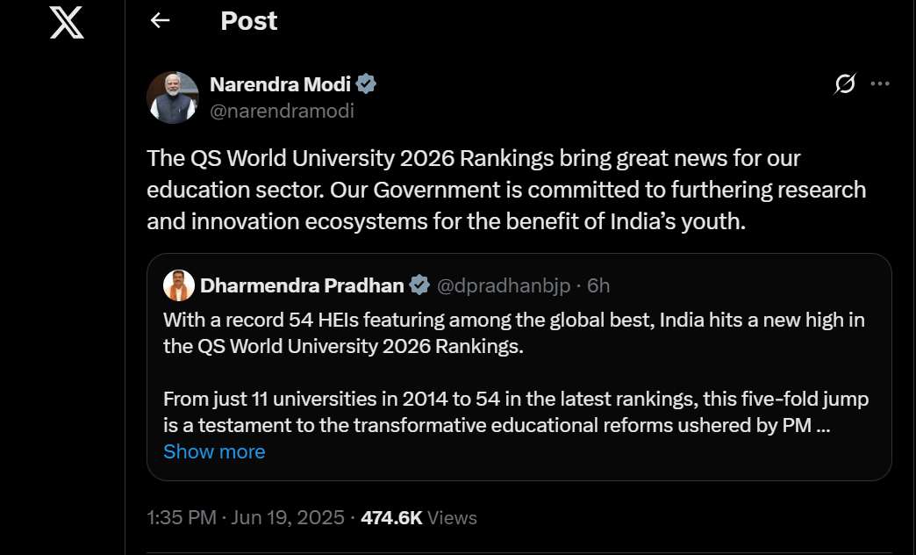The width and height of the screenshot is (916, 555).
Task: Open the quoted Dharmendra Pradhan post
Action: pyautogui.click(x=519, y=369)
